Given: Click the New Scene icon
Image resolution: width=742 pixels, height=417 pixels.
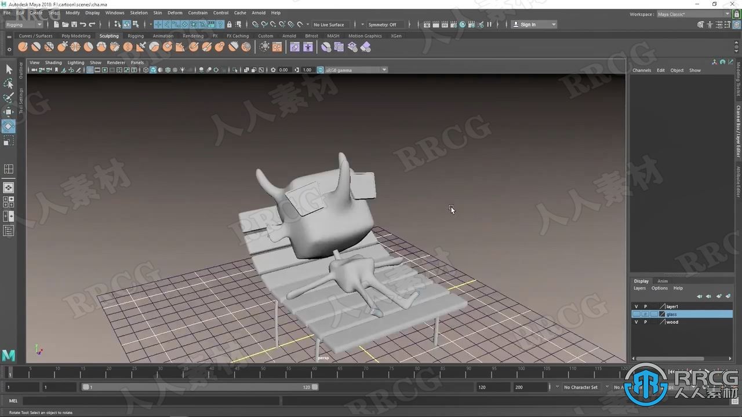Looking at the screenshot, I should tap(56, 24).
